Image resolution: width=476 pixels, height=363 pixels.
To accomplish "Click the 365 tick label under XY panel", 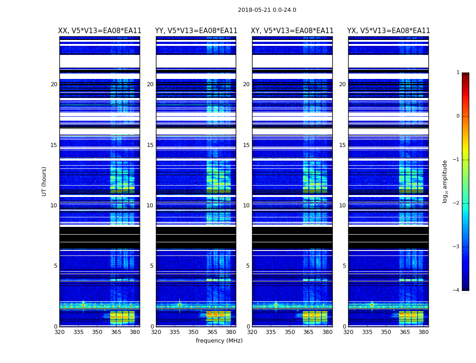I will tap(308, 332).
